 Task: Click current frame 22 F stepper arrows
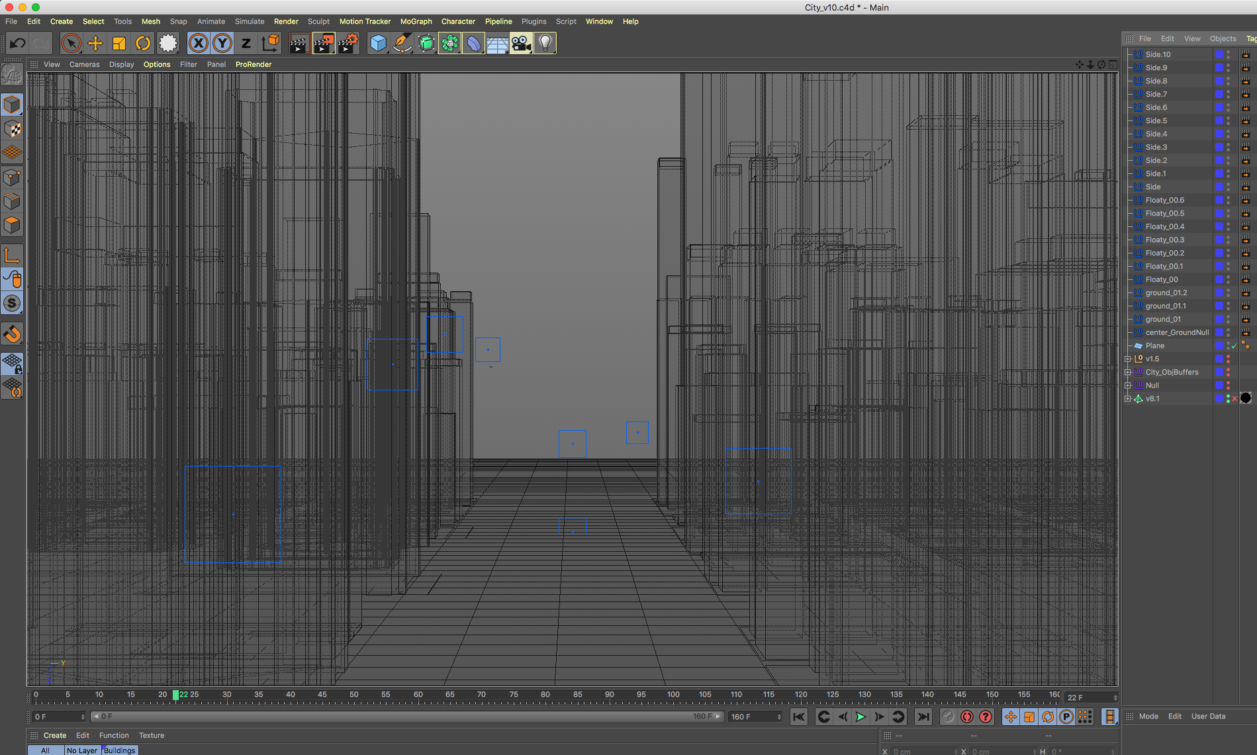pos(1115,697)
